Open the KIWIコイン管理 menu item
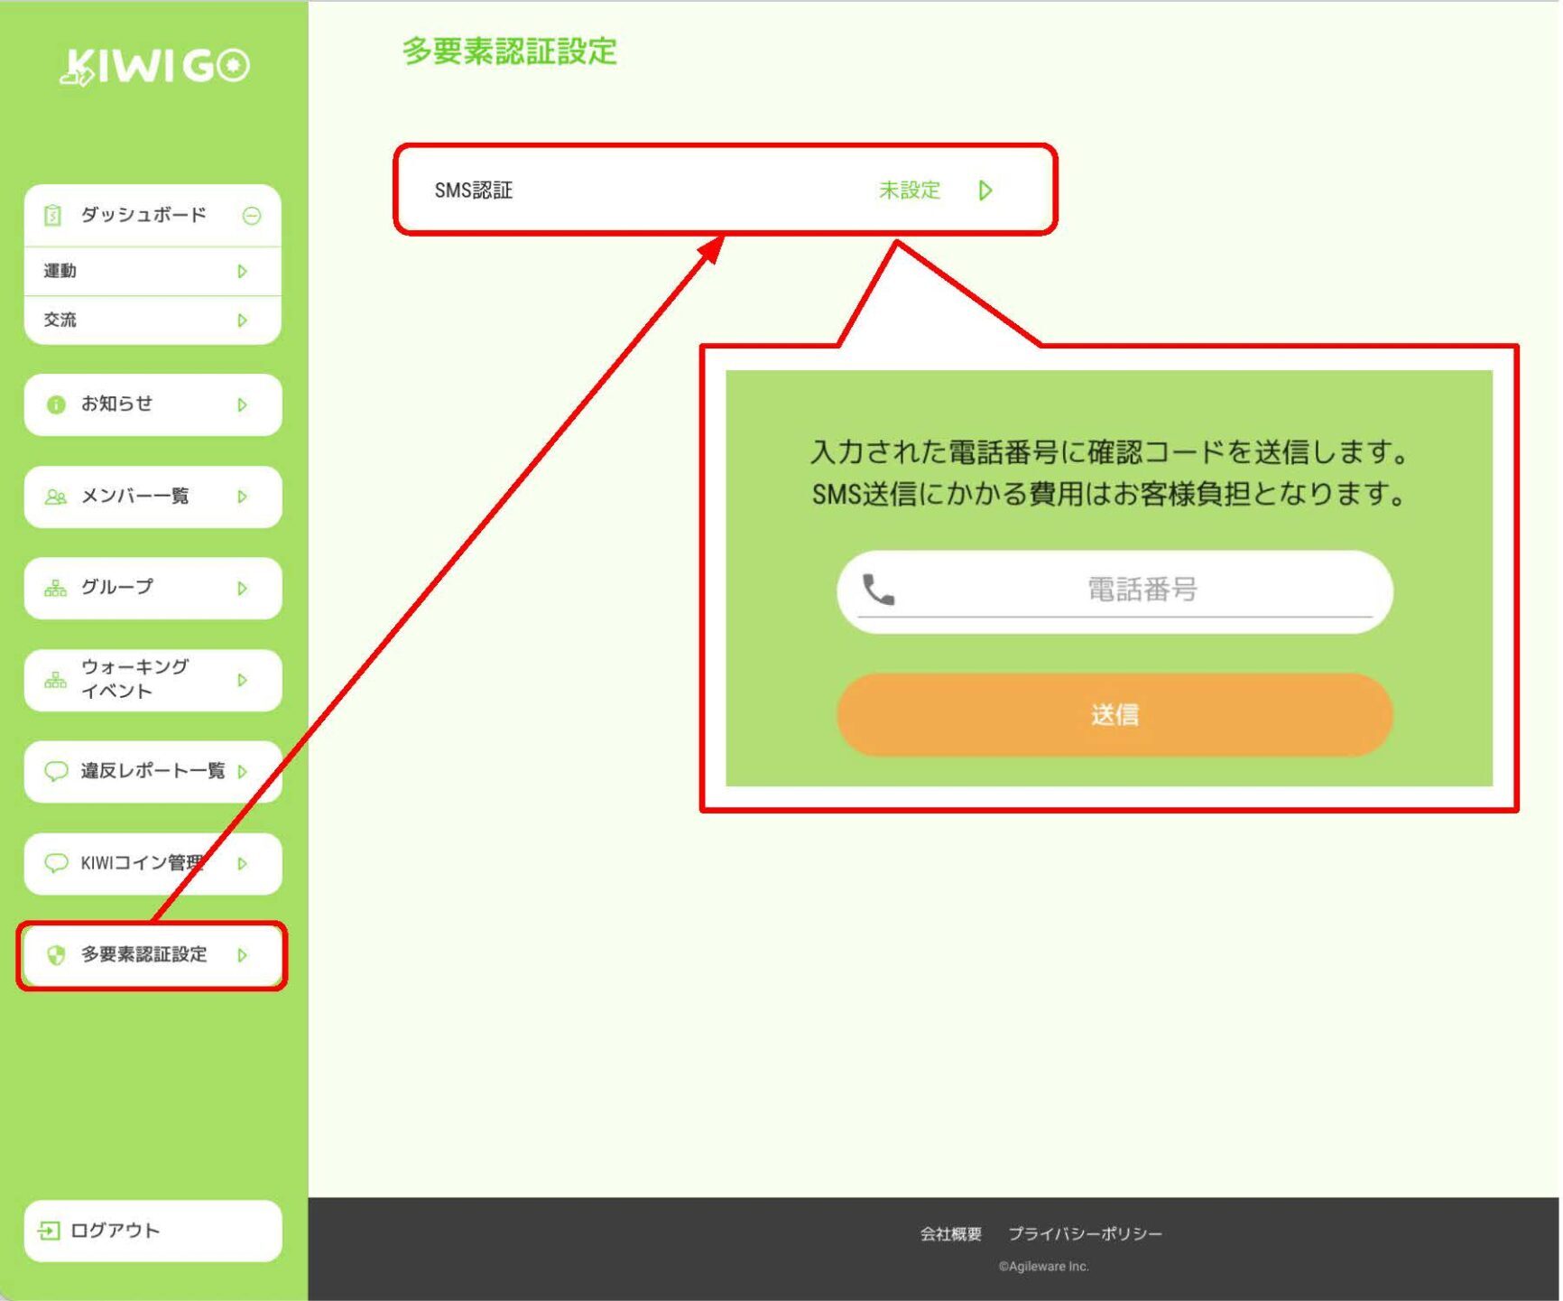This screenshot has height=1301, width=1563. (153, 864)
